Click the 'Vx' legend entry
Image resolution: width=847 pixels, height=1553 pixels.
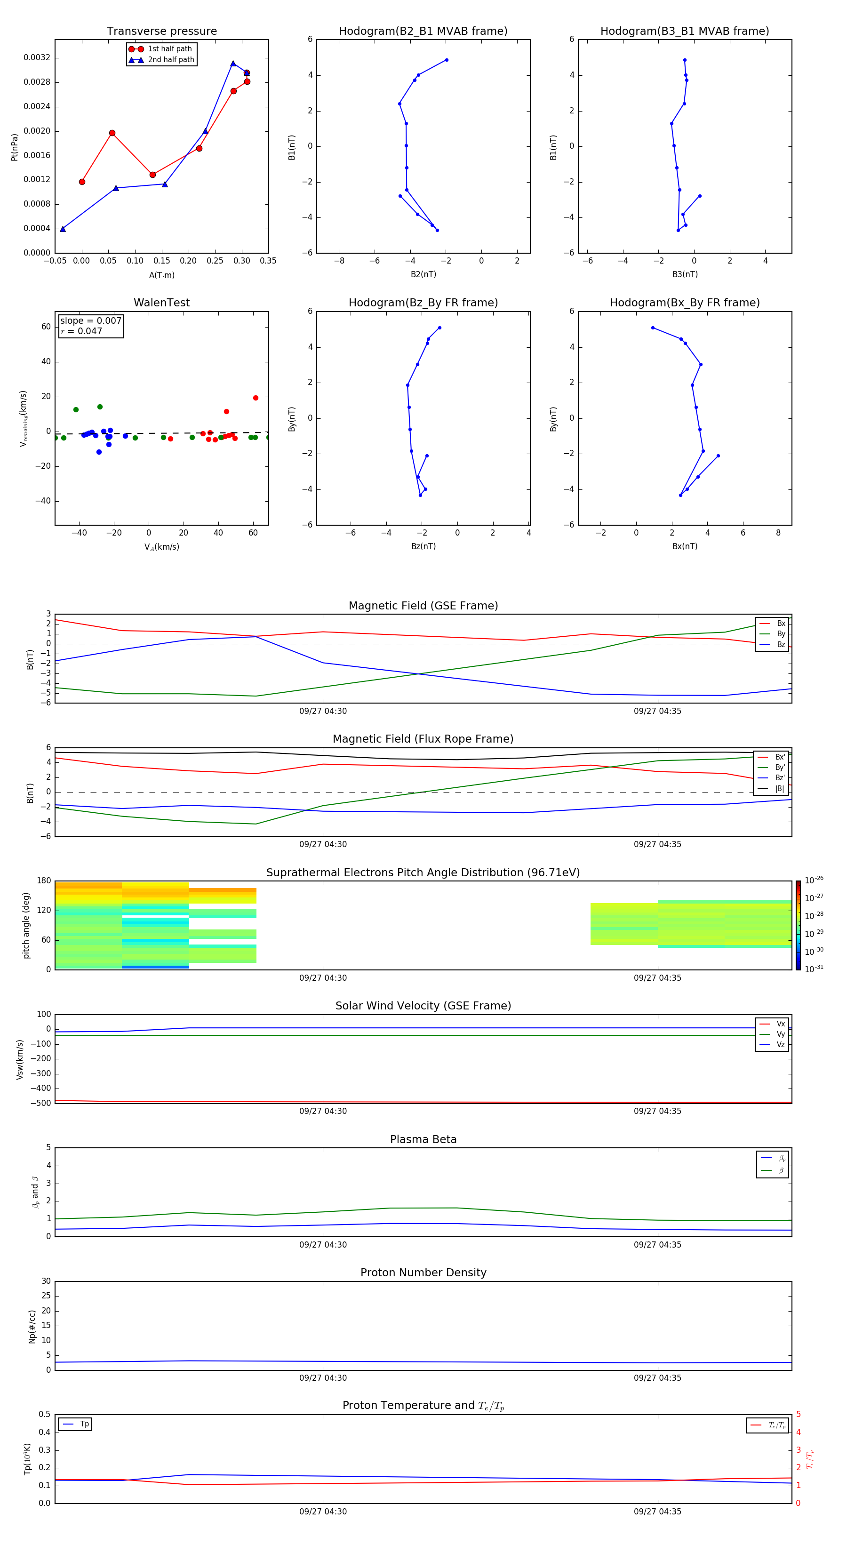(772, 1025)
